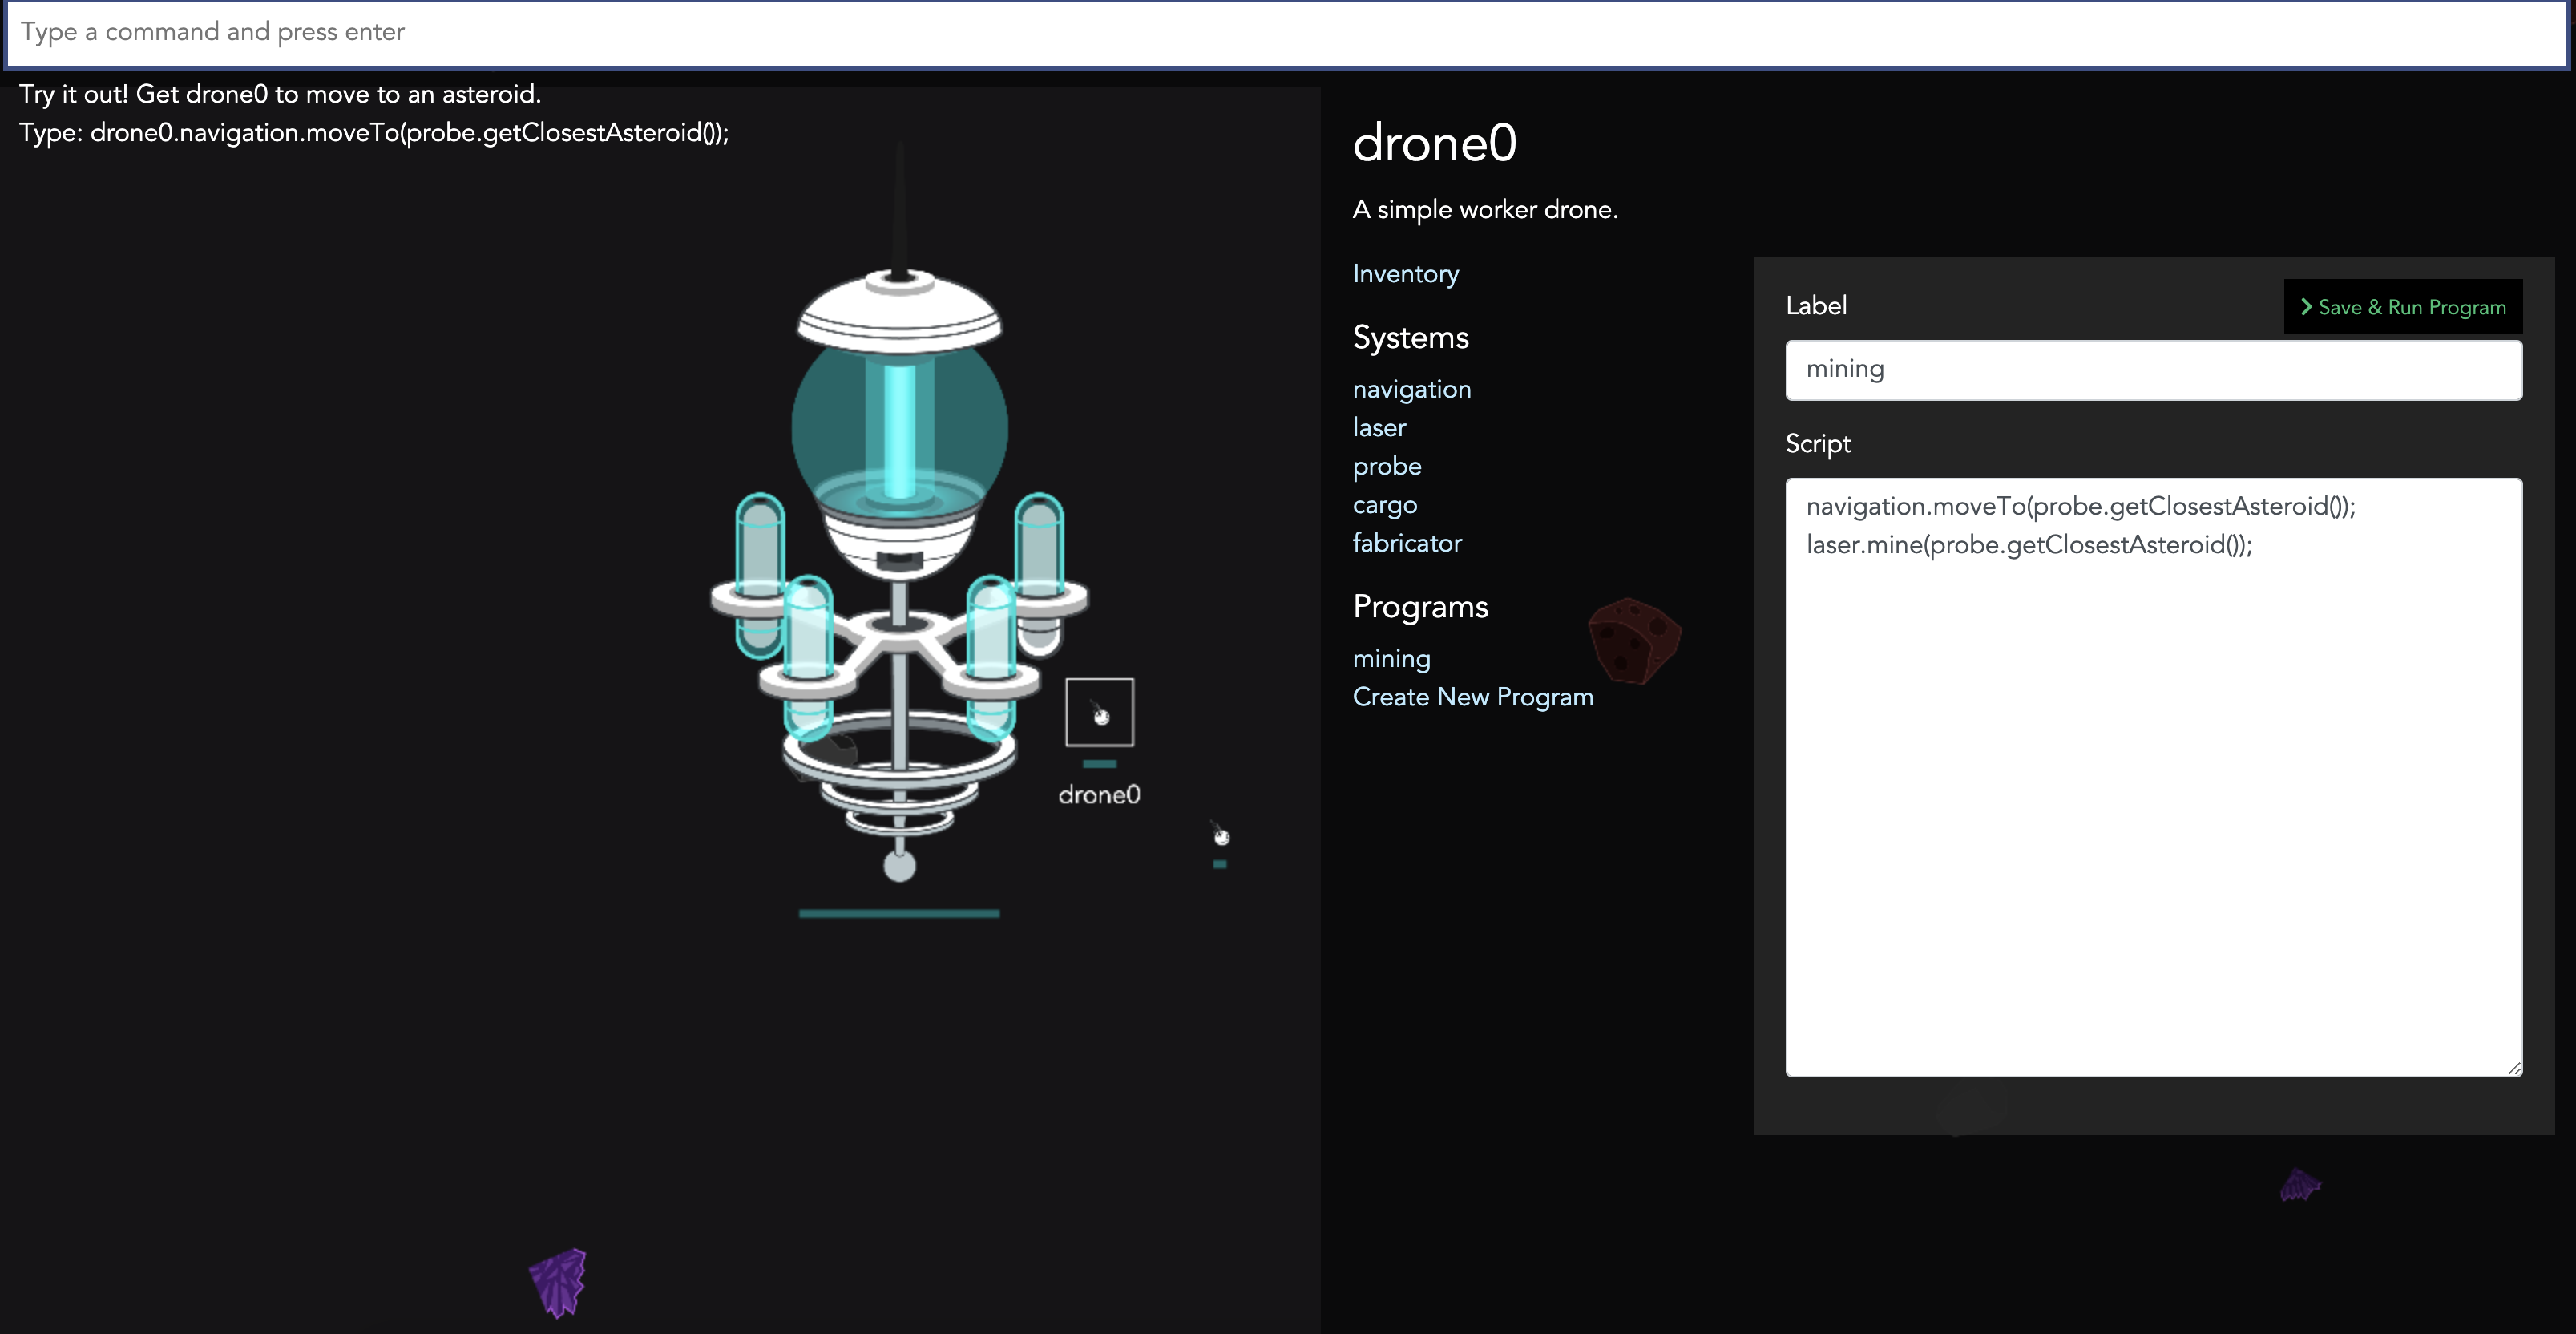Click the laser.mine script line
This screenshot has width=2576, height=1334.
[2029, 545]
